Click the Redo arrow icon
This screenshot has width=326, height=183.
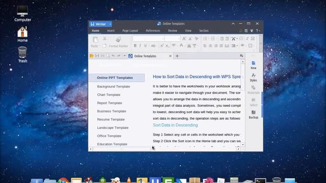[119, 56]
